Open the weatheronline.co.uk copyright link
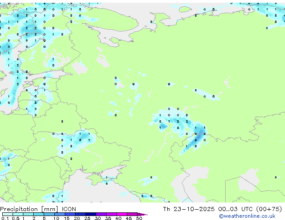The height and width of the screenshot is (220, 285). tap(247, 216)
